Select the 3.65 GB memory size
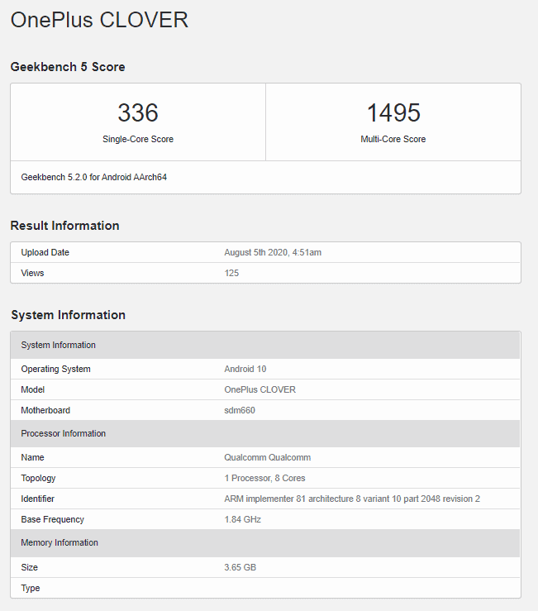 point(240,567)
